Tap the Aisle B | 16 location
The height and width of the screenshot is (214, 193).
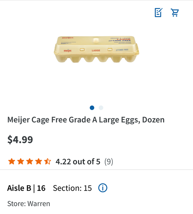coord(26,188)
